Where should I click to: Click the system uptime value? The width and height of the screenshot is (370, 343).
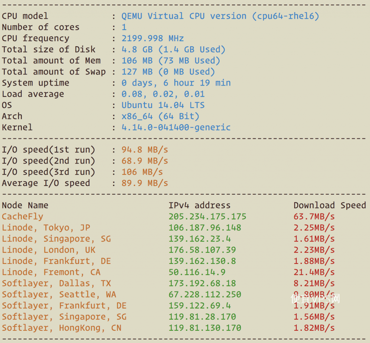click(x=176, y=83)
